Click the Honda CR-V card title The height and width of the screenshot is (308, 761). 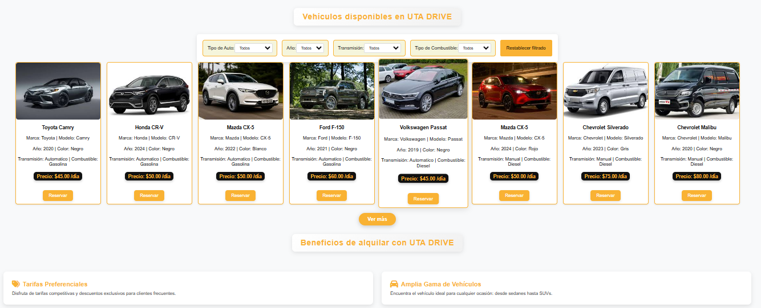coord(149,128)
